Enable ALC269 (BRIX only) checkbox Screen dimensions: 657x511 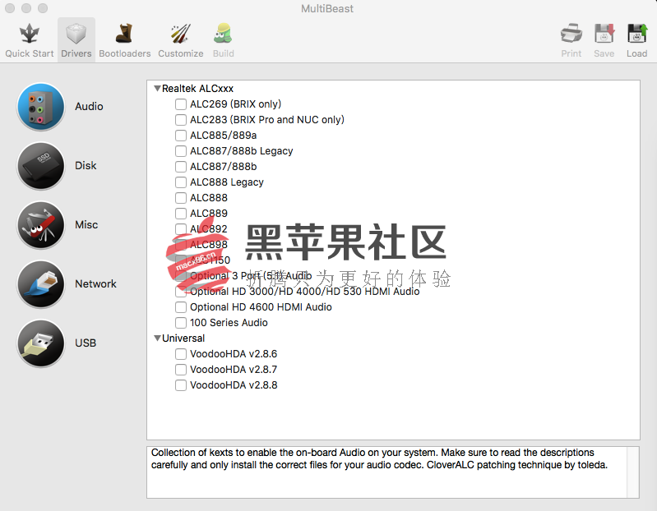click(181, 104)
